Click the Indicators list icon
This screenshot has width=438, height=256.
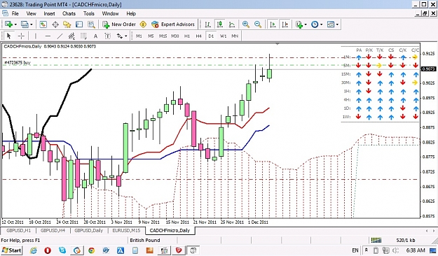click(x=299, y=24)
